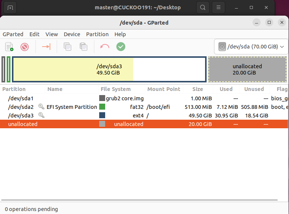Open the Edit menu
This screenshot has width=289, height=214.
tap(34, 34)
